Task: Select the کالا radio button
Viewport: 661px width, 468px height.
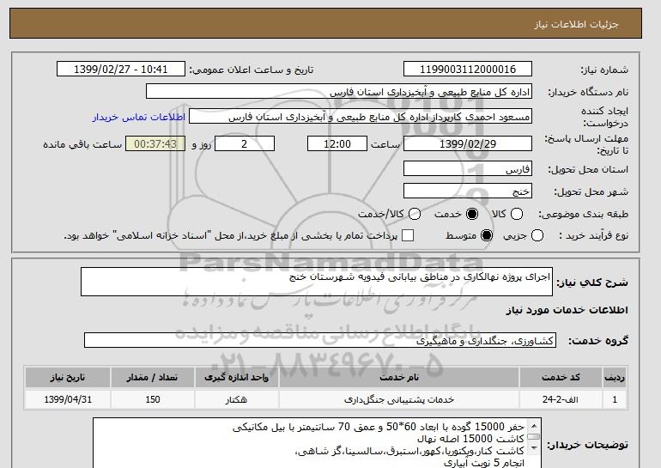Action: (517, 214)
